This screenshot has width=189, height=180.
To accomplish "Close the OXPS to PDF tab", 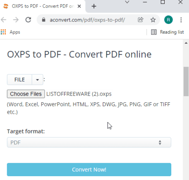I will 79,6.
